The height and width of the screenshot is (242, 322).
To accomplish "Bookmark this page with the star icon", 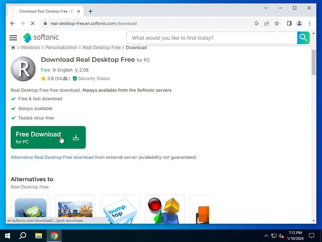I will (x=277, y=23).
